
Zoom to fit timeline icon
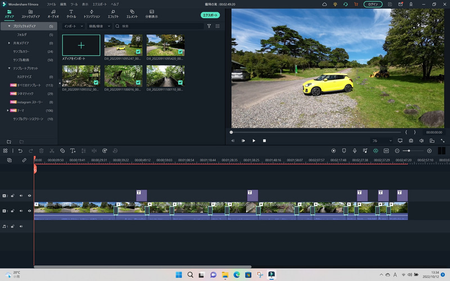(x=386, y=151)
